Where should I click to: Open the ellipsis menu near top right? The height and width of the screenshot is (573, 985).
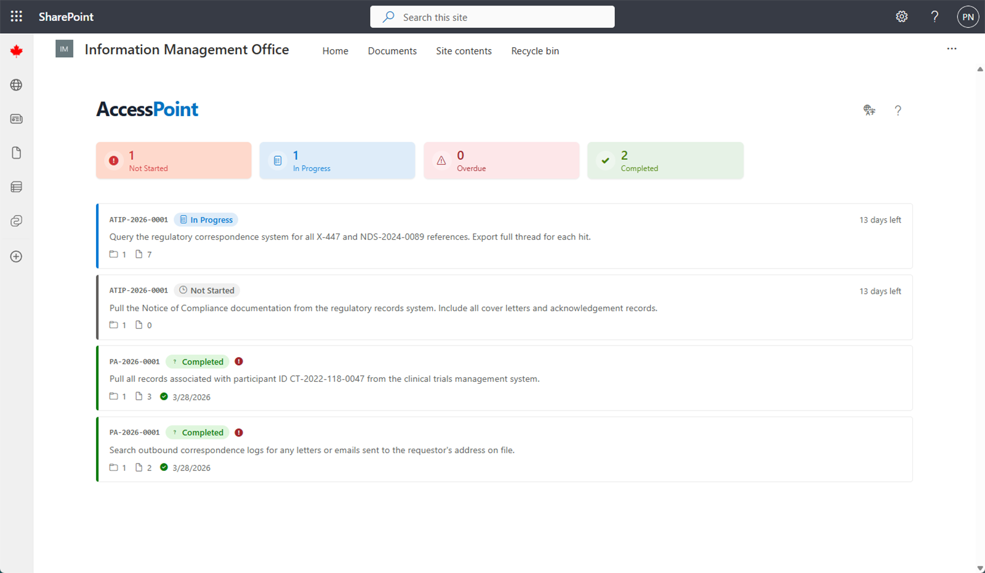click(952, 49)
